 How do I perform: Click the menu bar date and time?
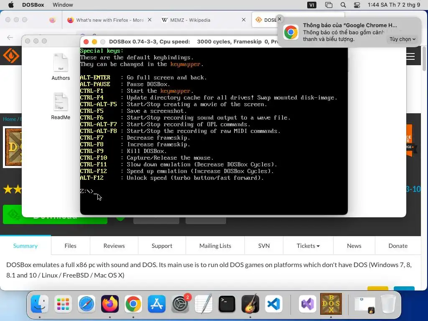point(394,5)
